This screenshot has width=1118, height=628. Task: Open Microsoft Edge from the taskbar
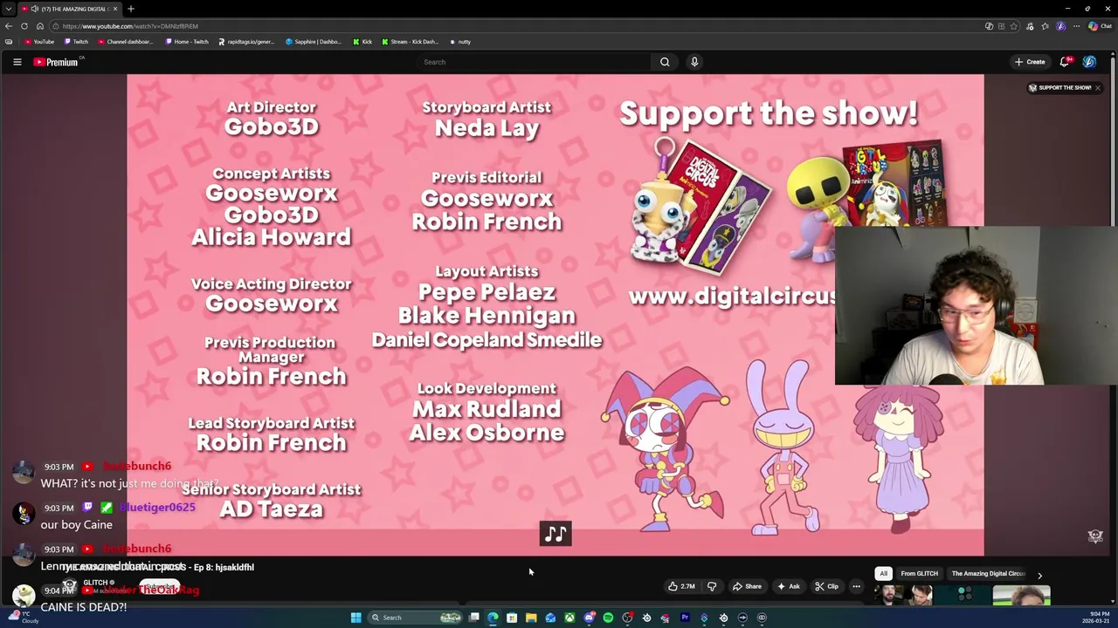pyautogui.click(x=493, y=618)
